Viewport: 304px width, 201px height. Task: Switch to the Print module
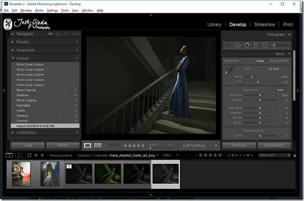pyautogui.click(x=288, y=25)
